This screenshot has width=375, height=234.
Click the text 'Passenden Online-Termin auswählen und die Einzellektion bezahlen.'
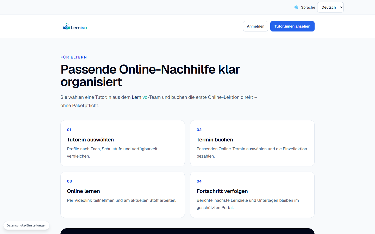point(252,152)
